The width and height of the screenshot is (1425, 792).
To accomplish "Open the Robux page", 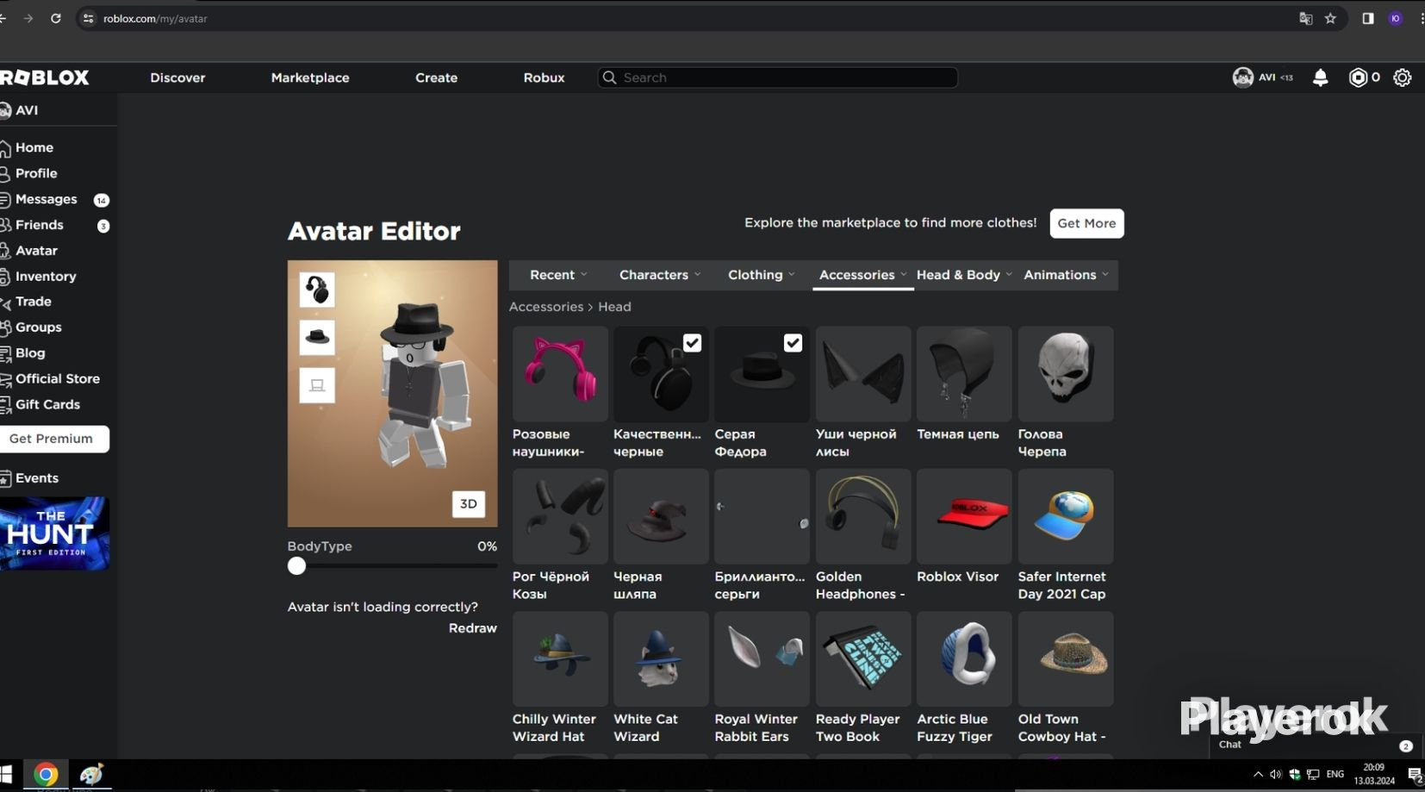I will [x=544, y=78].
